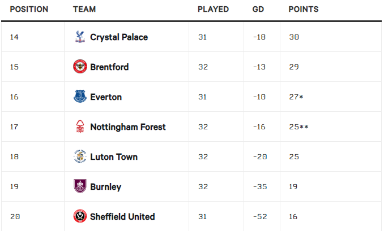Click the Crystal Palace club crest
The image size is (384, 231).
pyautogui.click(x=80, y=37)
